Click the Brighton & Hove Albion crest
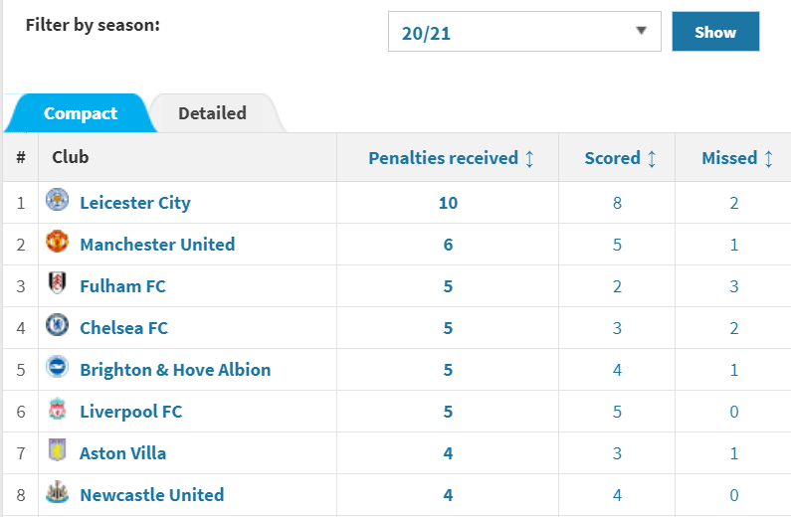The image size is (791, 517). click(x=58, y=368)
